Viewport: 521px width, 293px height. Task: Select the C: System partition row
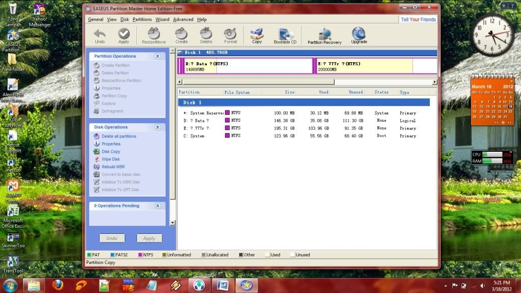tap(304, 136)
